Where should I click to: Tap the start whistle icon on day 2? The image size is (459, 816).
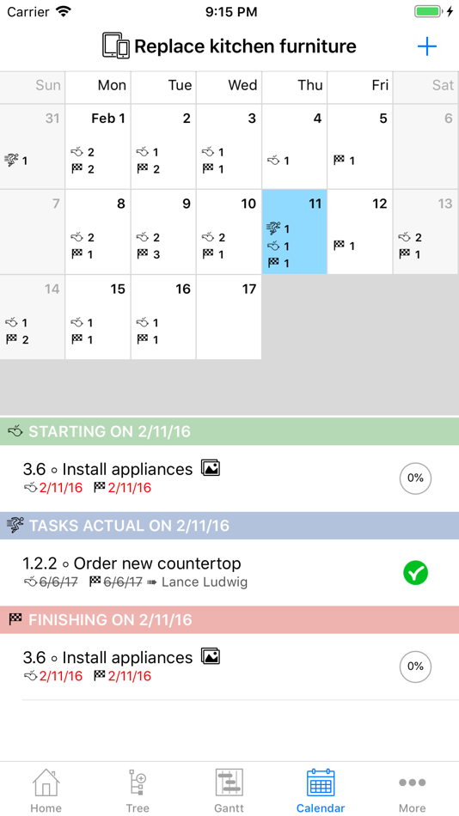coord(143,152)
